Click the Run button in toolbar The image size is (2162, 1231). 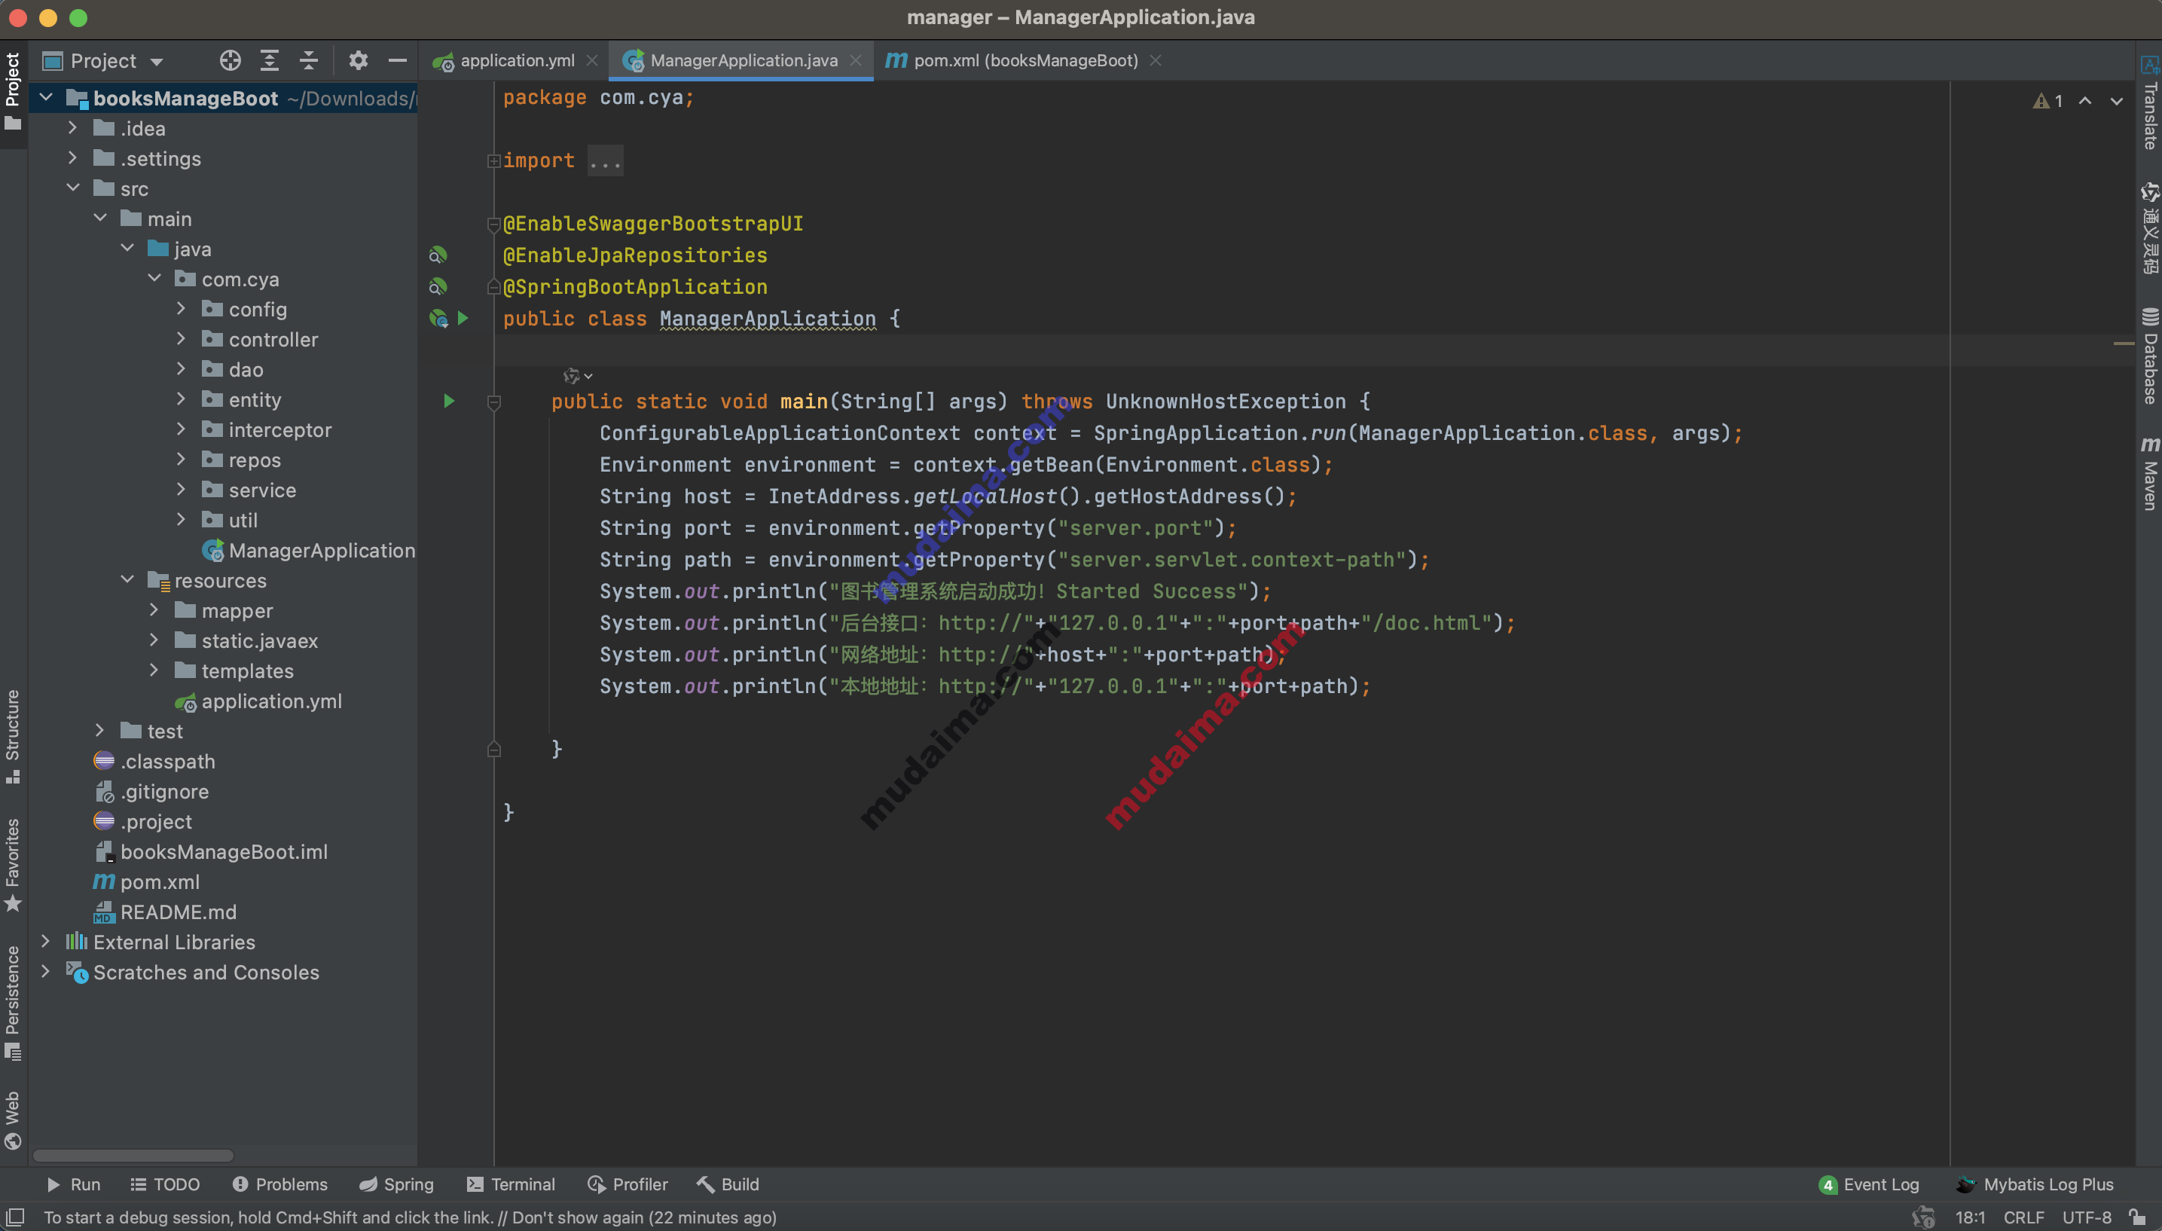click(73, 1184)
